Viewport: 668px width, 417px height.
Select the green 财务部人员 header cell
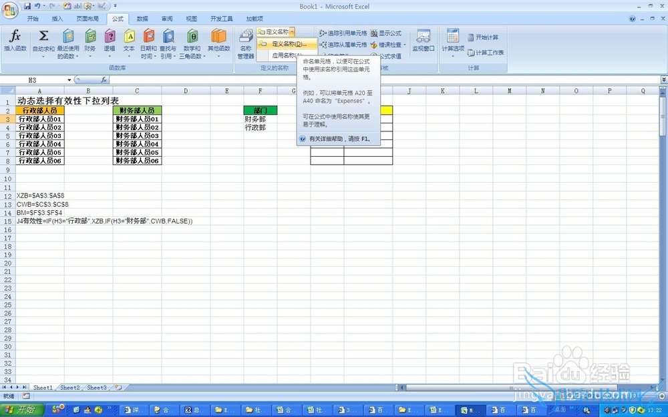click(137, 110)
